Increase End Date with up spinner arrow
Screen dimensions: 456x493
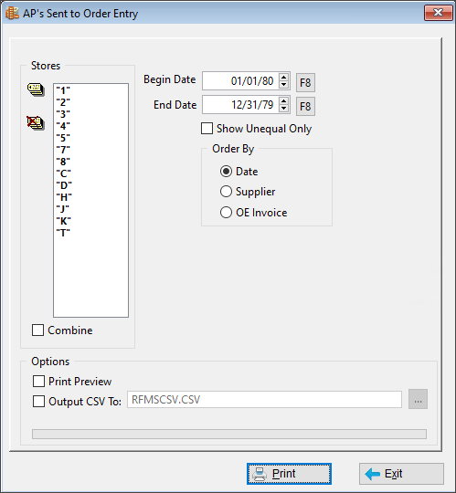pyautogui.click(x=283, y=101)
